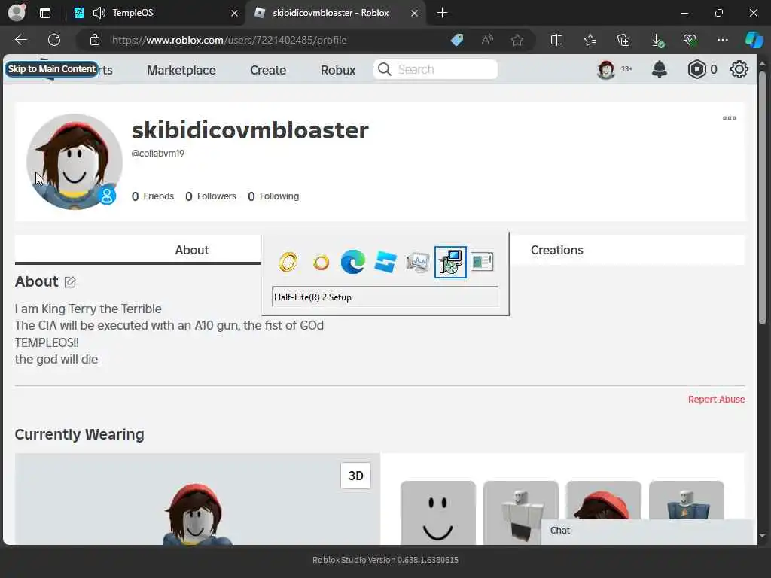771x578 pixels.
Task: Start Read aloud in address bar
Action: [x=487, y=40]
